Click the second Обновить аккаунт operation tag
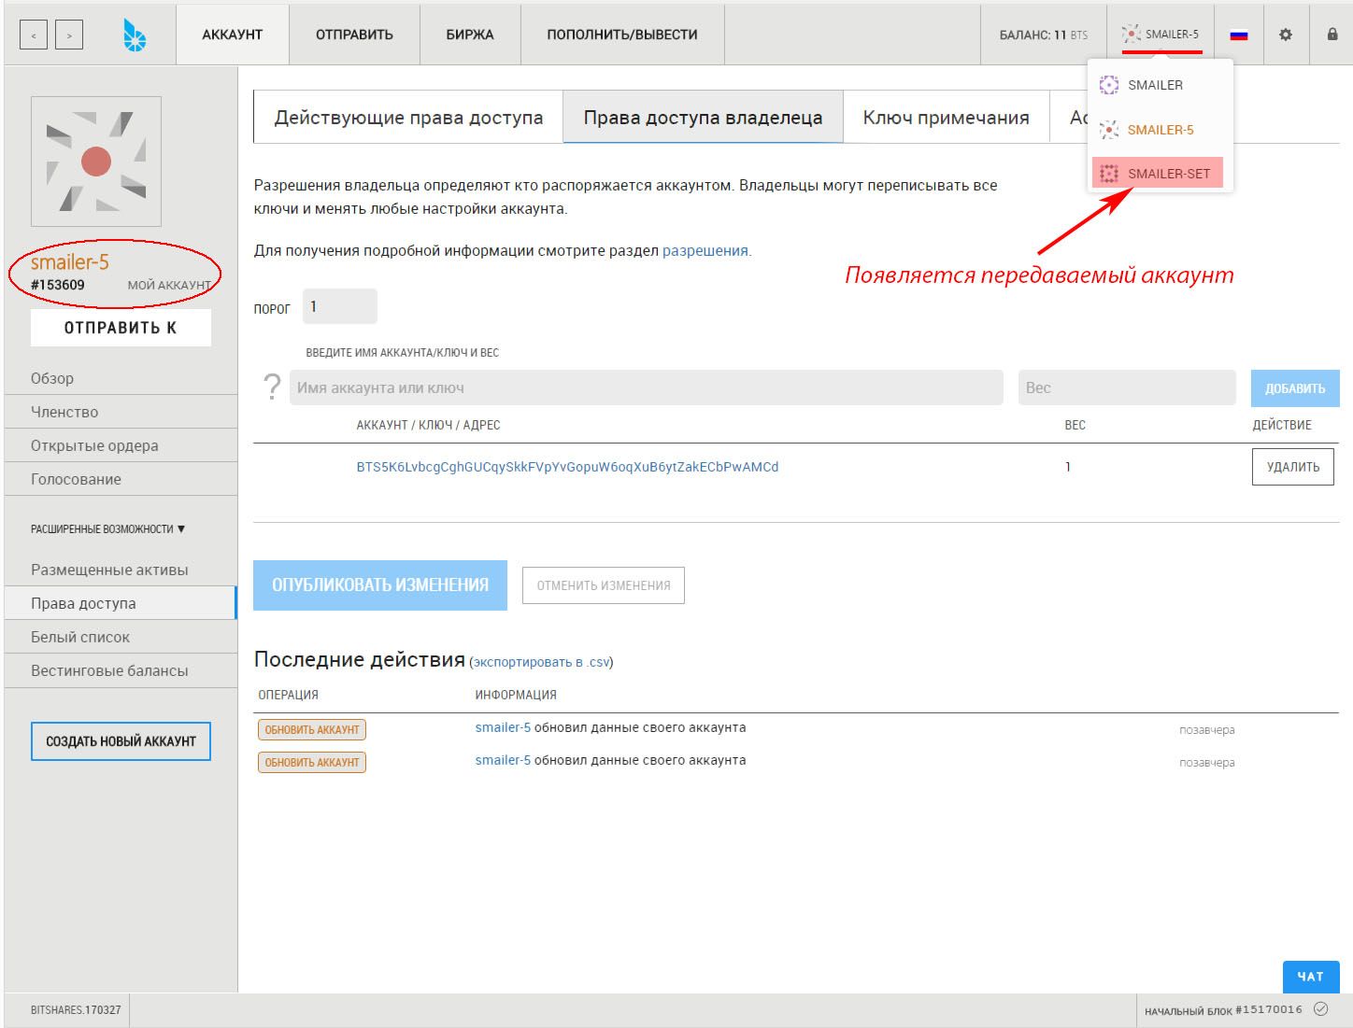The width and height of the screenshot is (1353, 1028). [312, 763]
